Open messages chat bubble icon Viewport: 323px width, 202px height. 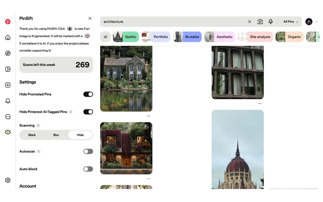click(x=8, y=117)
